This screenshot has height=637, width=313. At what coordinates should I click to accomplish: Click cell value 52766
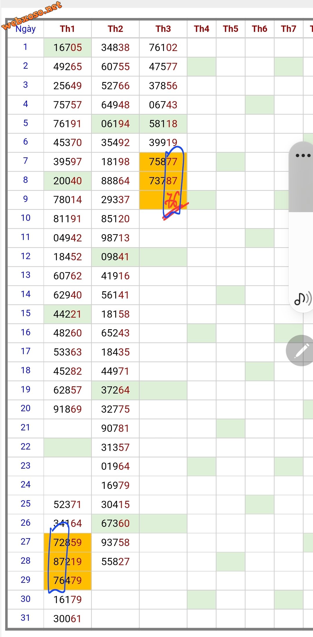click(115, 86)
